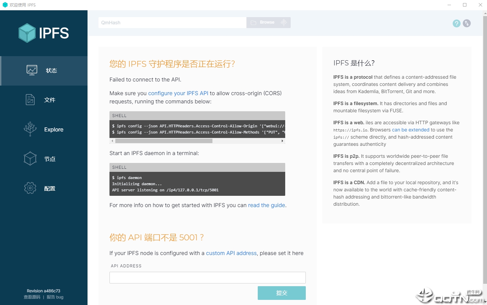Open the 配置 settings gear icon
Viewport: 487px width, 305px height.
tap(30, 188)
